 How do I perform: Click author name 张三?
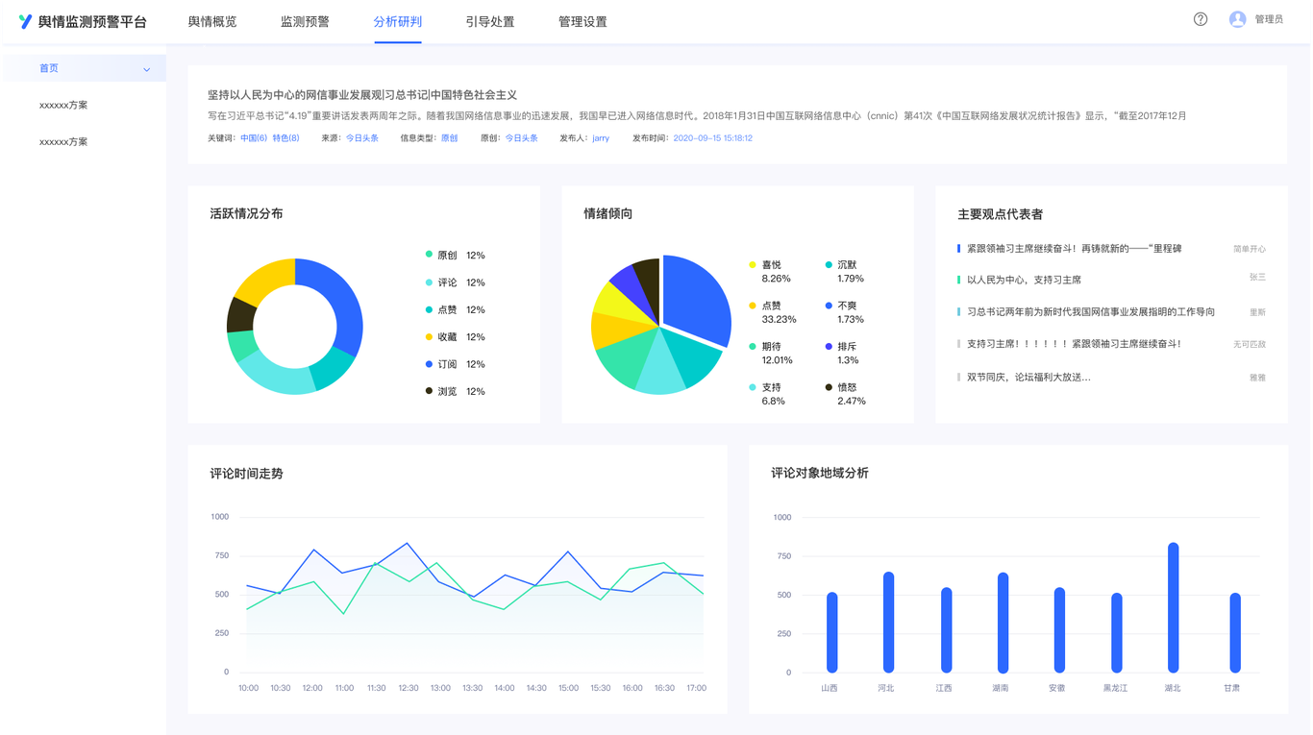(1257, 277)
